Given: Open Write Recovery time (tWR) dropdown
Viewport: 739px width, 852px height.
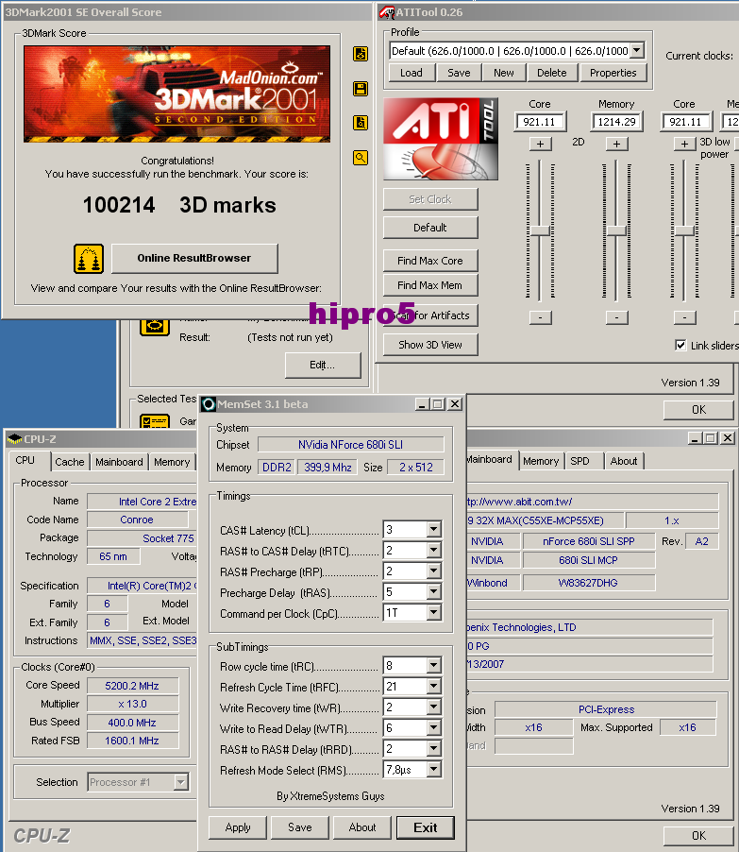Looking at the screenshot, I should click(433, 707).
